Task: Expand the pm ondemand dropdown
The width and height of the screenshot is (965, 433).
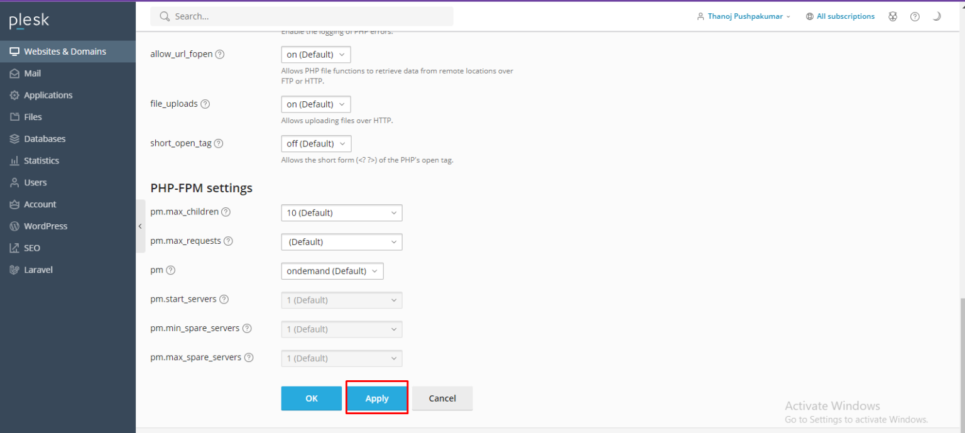Action: (x=332, y=271)
